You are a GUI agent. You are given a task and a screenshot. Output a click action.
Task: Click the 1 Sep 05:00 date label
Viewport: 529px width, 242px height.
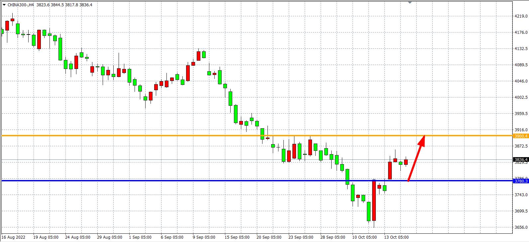[x=140, y=237]
